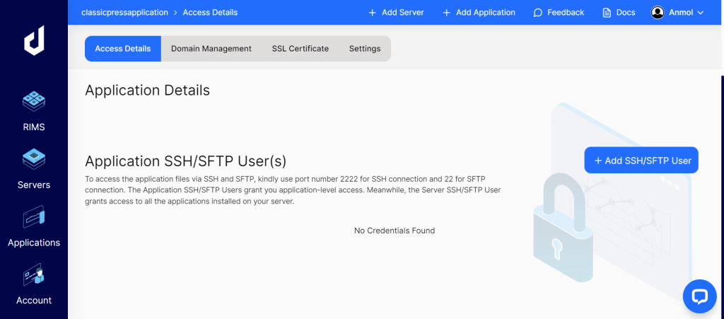The height and width of the screenshot is (319, 724).
Task: Click the Access Details breadcrumb text
Action: coord(210,13)
